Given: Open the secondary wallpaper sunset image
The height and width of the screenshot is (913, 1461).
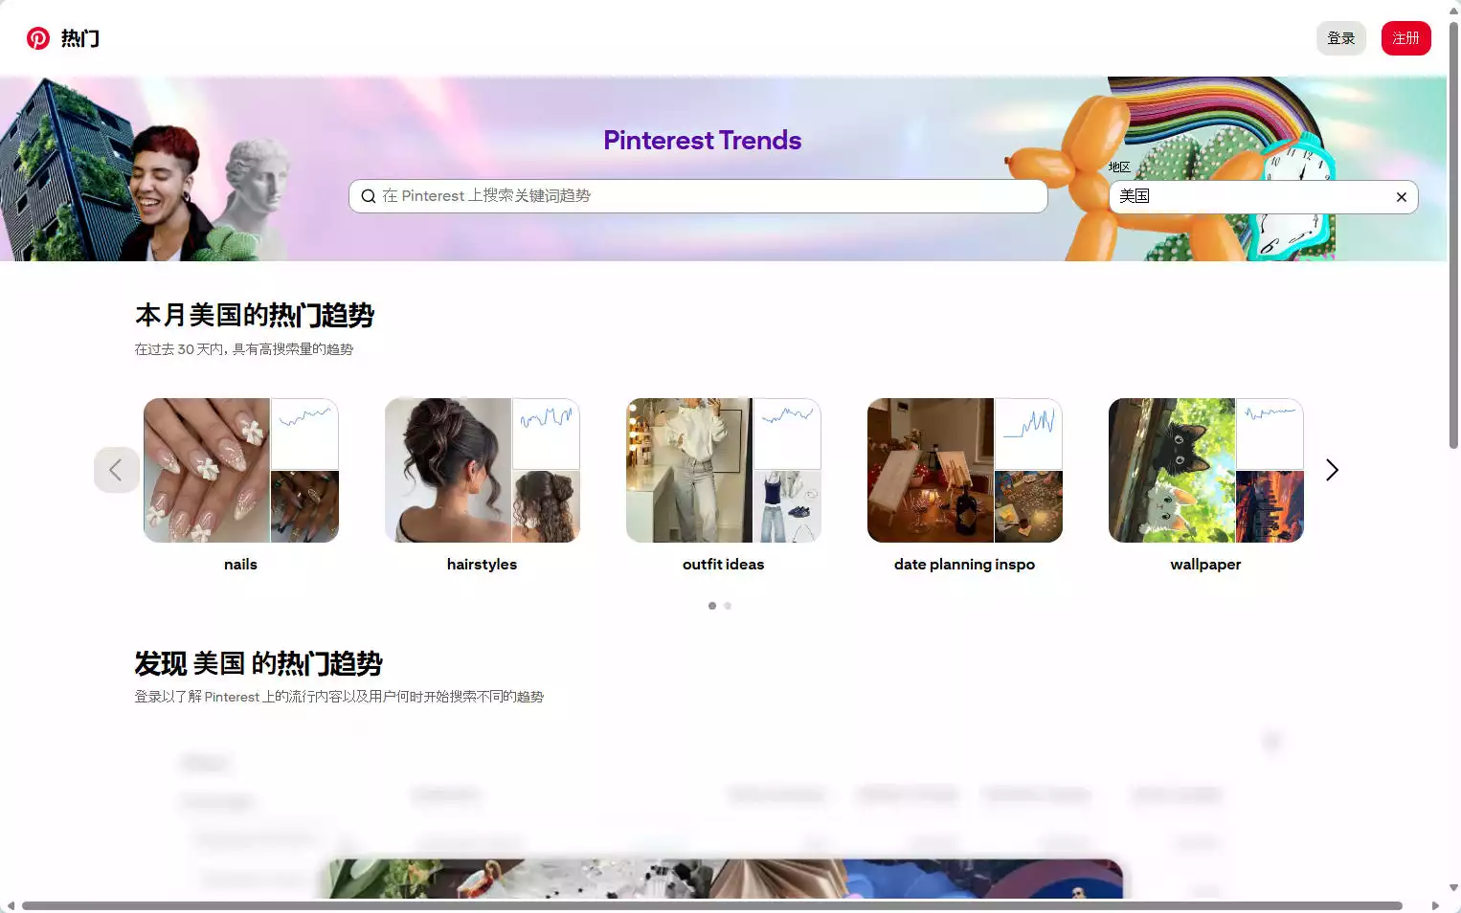Looking at the screenshot, I should [1270, 507].
